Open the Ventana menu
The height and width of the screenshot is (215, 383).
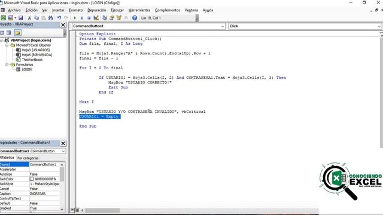pos(191,10)
